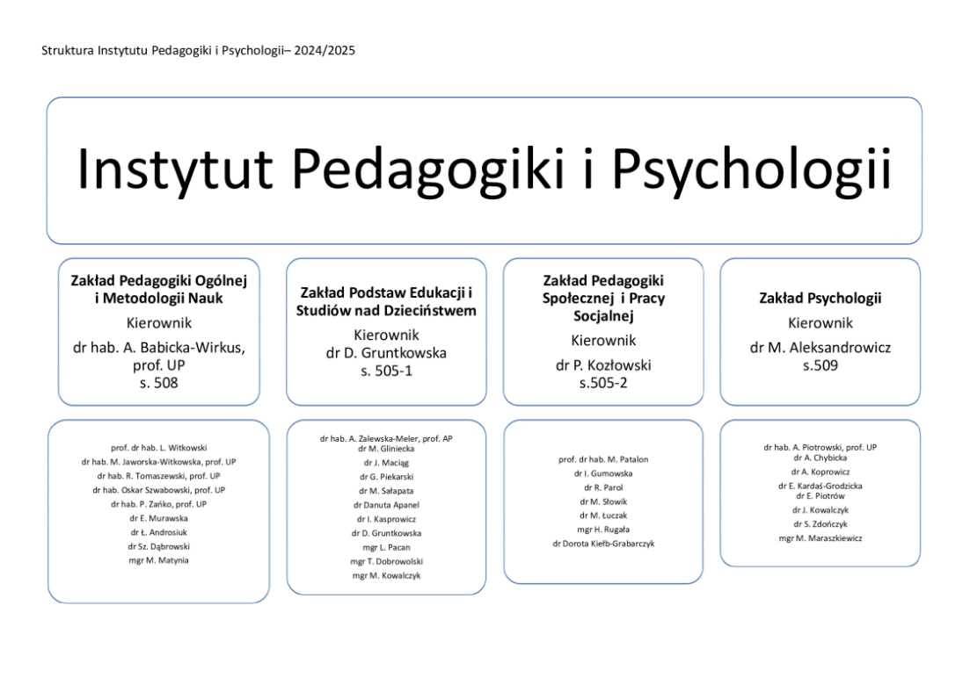Viewport: 970px width, 685px height.
Task: Select 'dr hab. A. Piotrowski, prof. UP'
Action: [x=820, y=447]
